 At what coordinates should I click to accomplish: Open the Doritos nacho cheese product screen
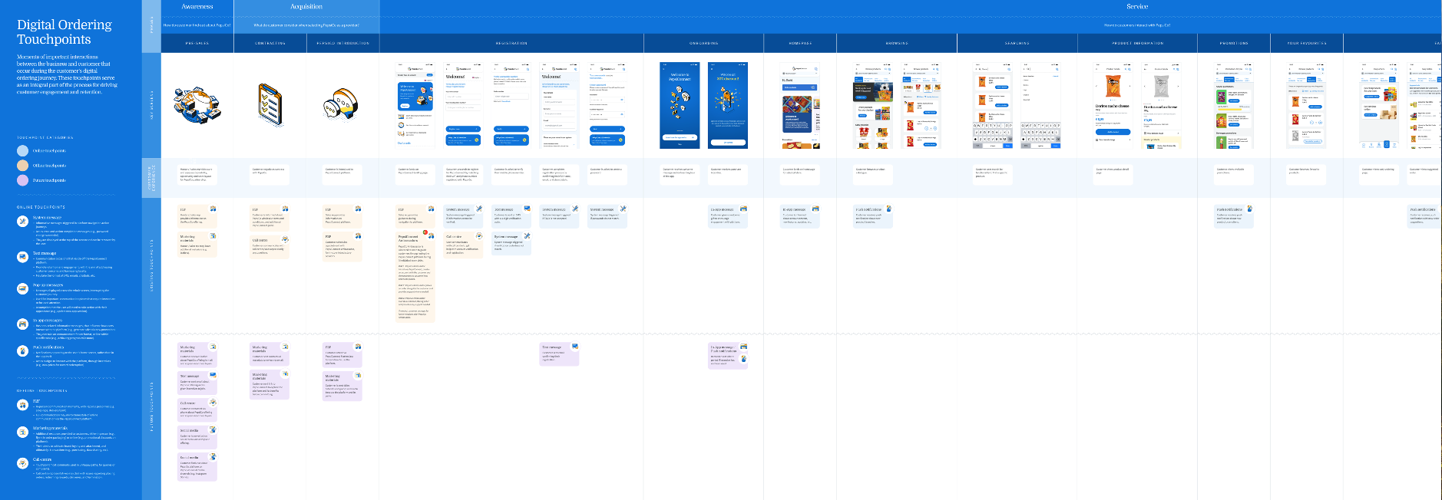click(x=1113, y=106)
